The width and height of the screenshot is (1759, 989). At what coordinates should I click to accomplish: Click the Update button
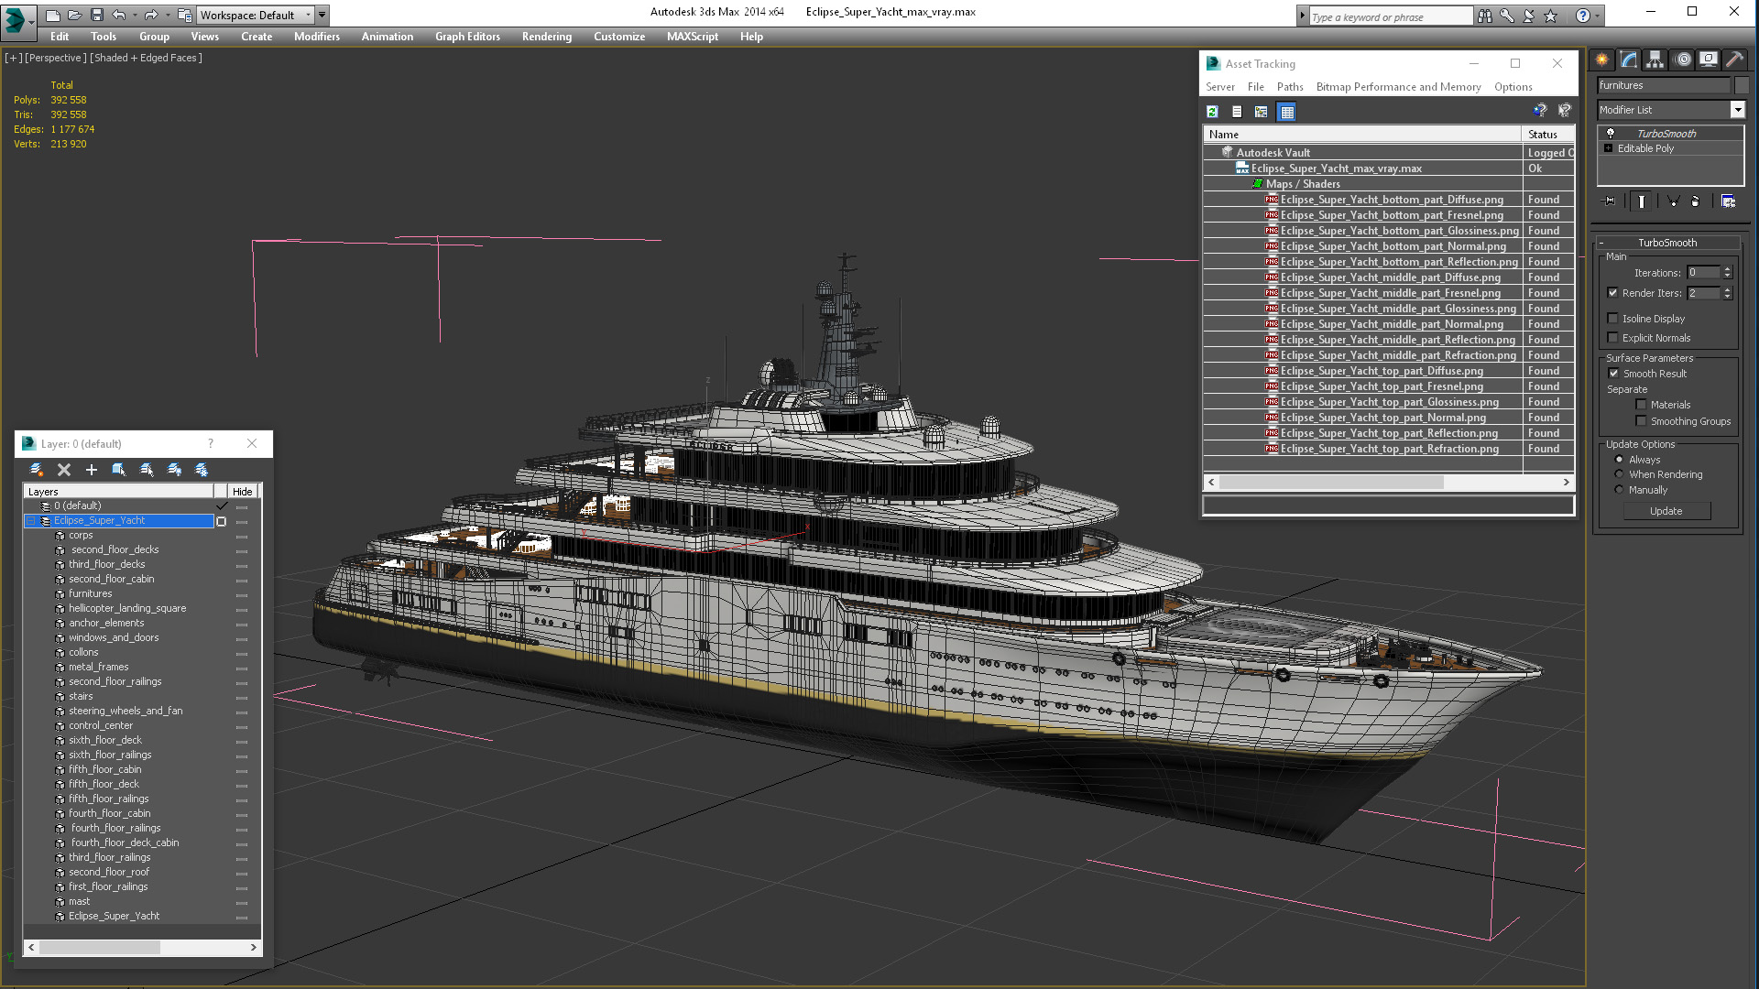[1666, 511]
